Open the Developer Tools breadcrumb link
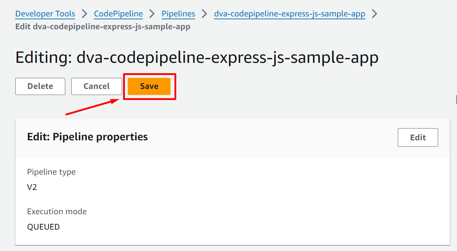Screen dimensions: 457x251 (45, 14)
